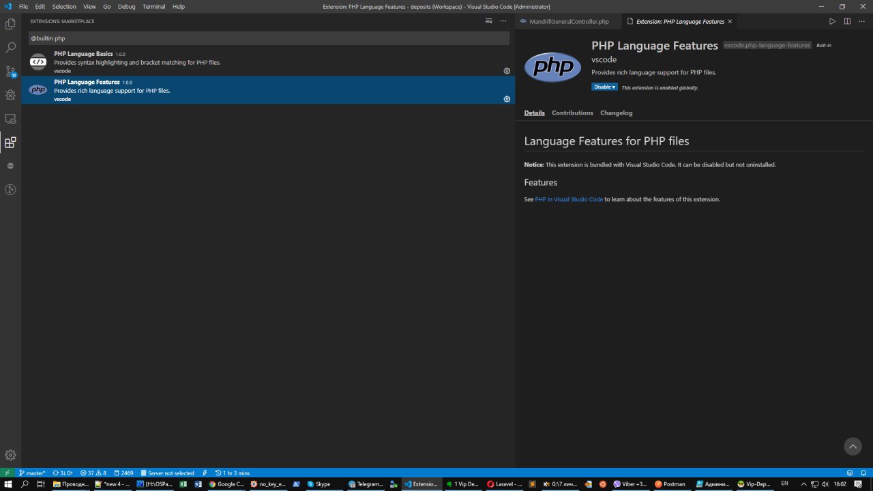Image resolution: width=873 pixels, height=491 pixels.
Task: Select the Extension: PHP Language Features tab
Action: (679, 21)
